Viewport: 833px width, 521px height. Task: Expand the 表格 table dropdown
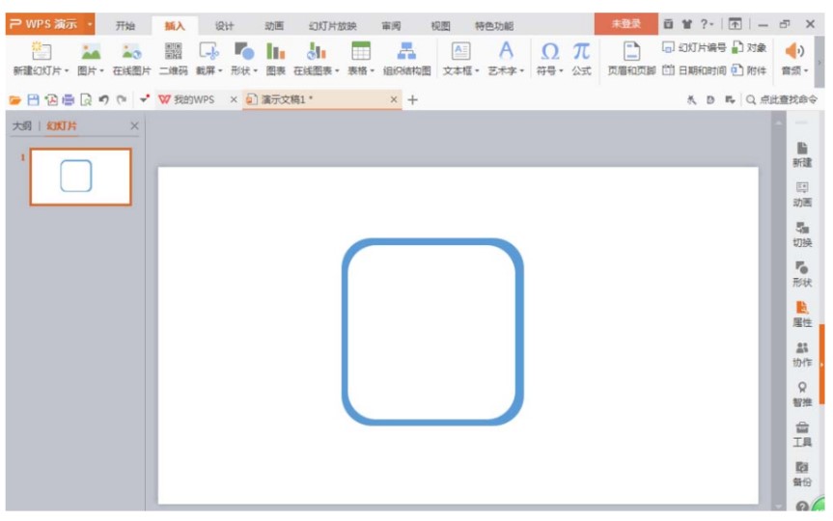363,70
